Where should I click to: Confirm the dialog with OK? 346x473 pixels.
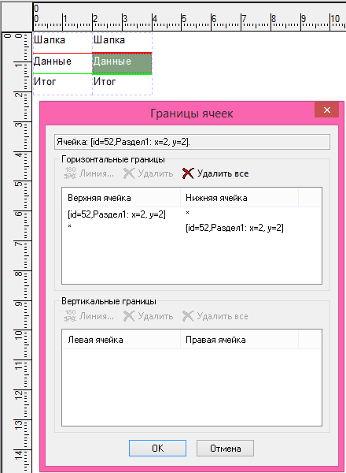pos(157,449)
